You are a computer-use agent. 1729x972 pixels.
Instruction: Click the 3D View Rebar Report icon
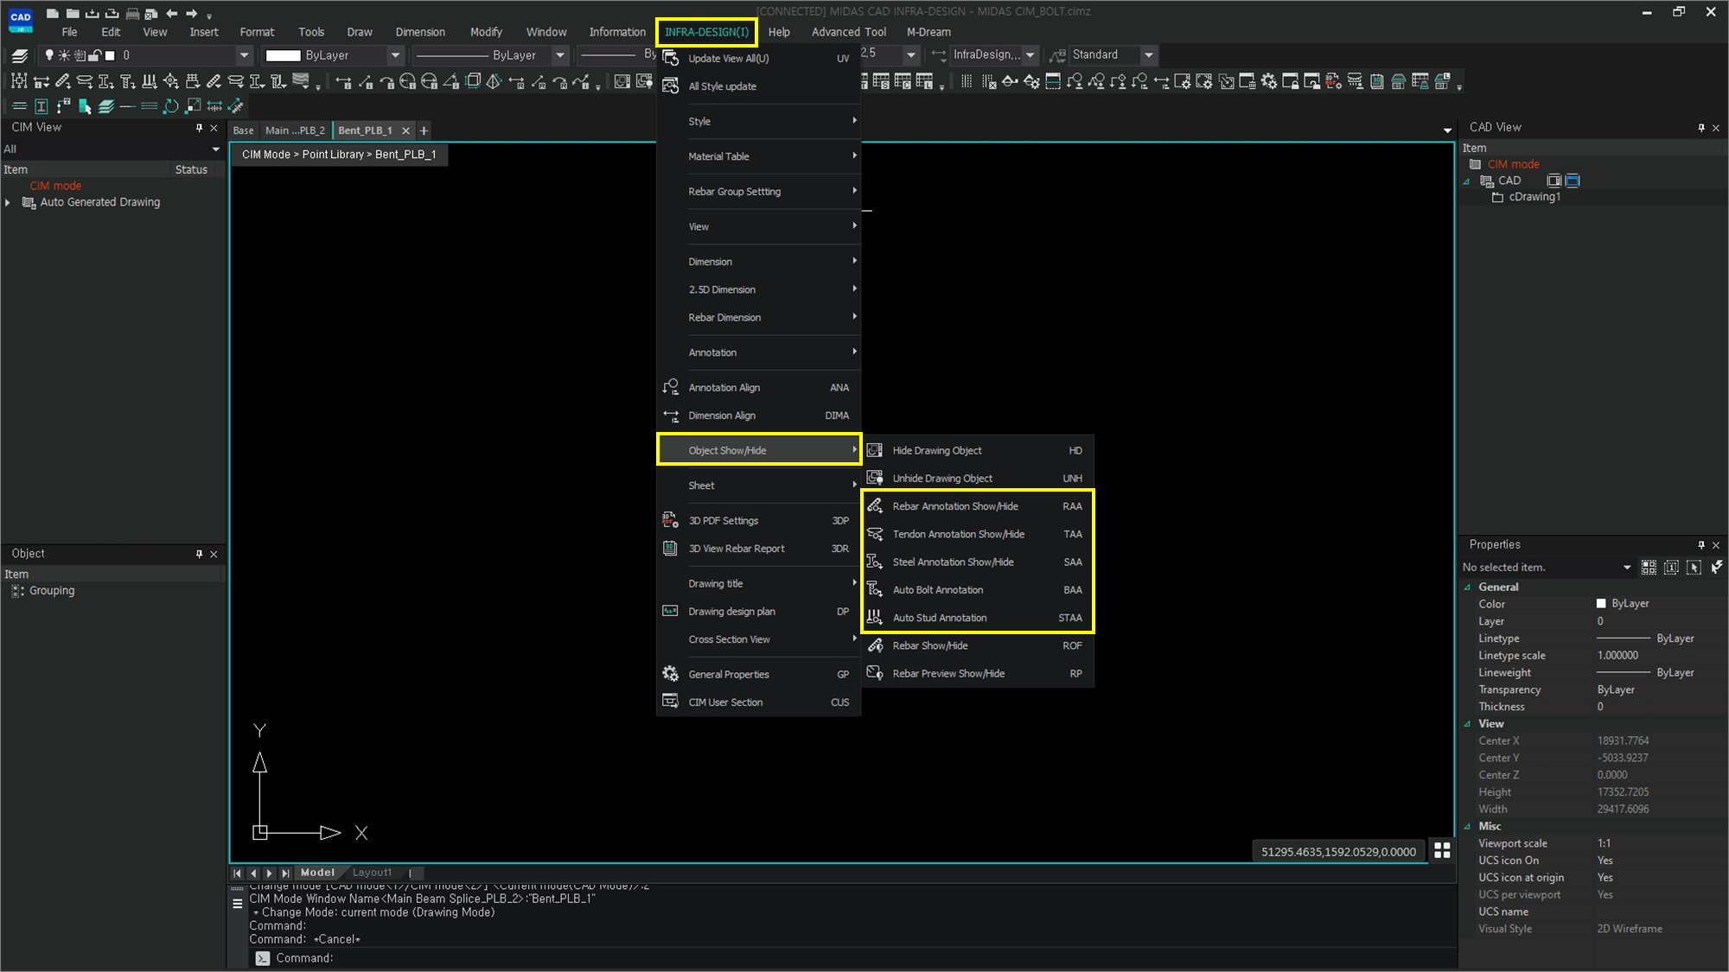pyautogui.click(x=670, y=548)
